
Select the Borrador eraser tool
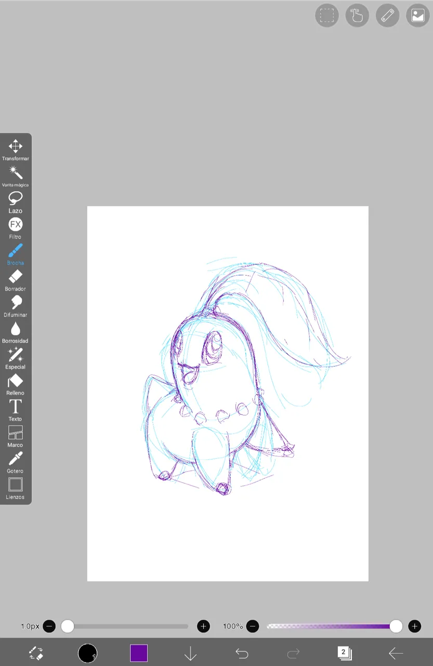pyautogui.click(x=15, y=280)
